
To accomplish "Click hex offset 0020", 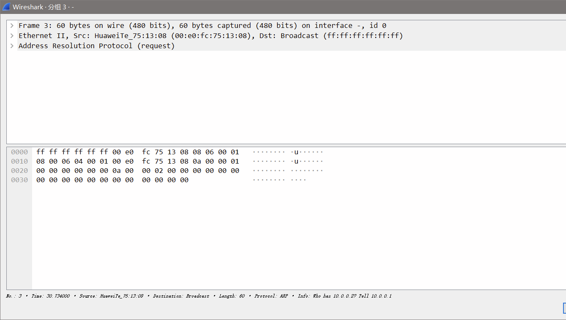I will (19, 171).
